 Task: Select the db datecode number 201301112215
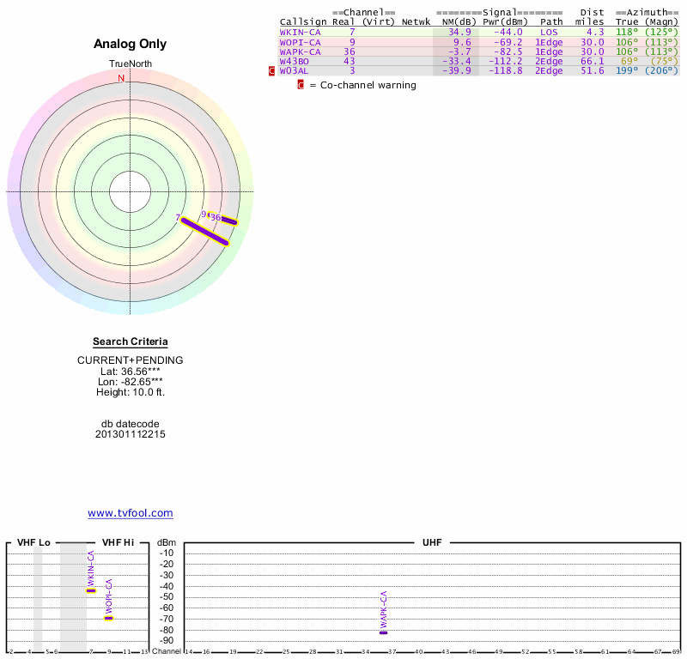(x=131, y=434)
